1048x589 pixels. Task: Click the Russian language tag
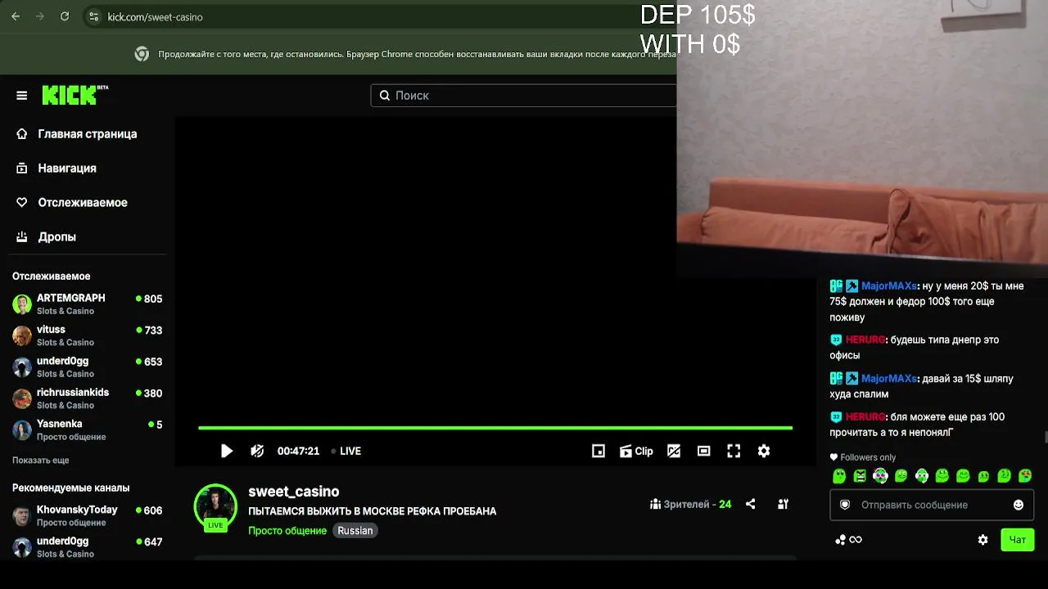tap(355, 531)
